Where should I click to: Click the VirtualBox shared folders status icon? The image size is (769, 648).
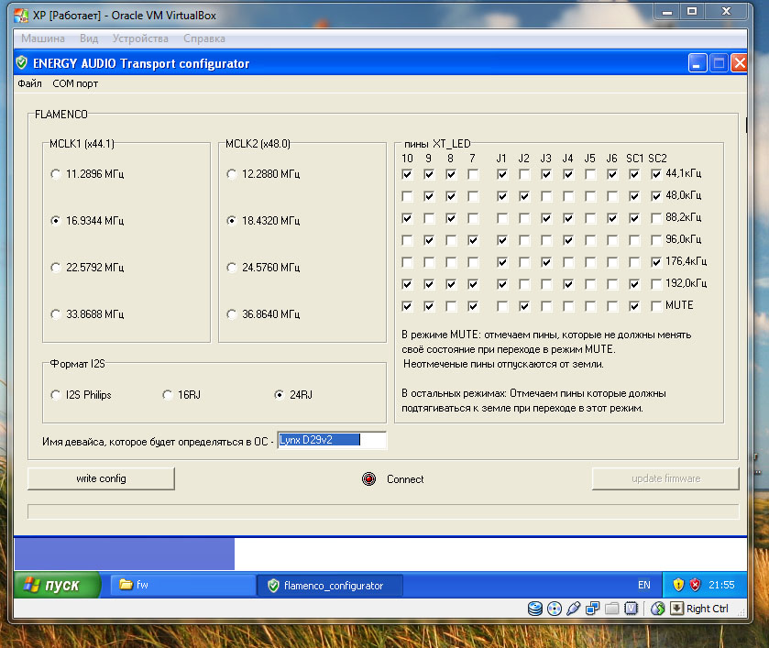click(611, 609)
